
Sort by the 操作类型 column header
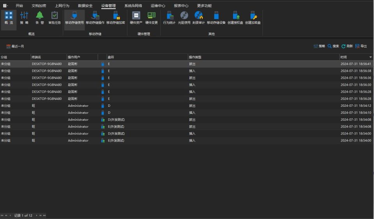pyautogui.click(x=264, y=57)
